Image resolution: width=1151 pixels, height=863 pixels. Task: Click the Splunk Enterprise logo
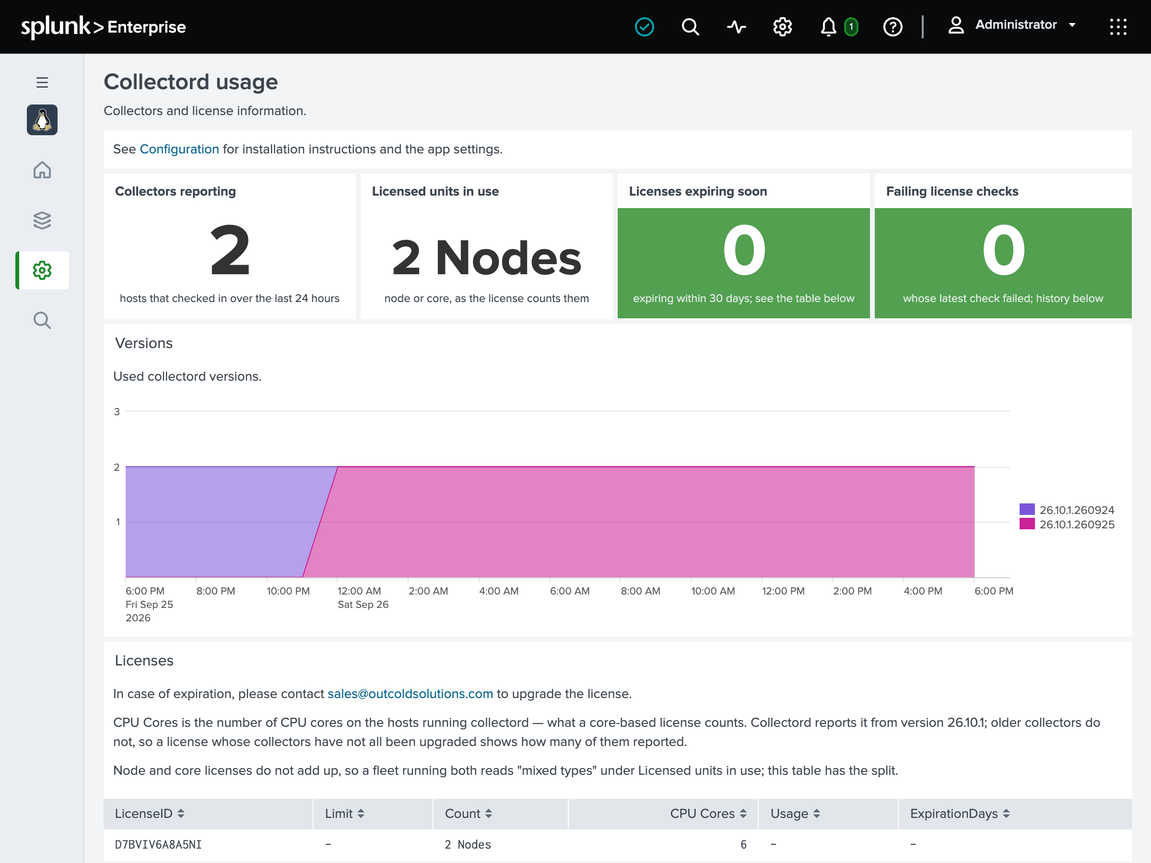point(103,26)
